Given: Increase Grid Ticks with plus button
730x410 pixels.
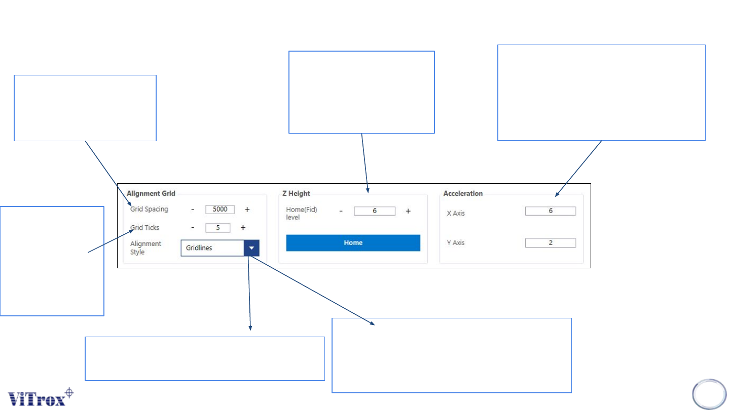Looking at the screenshot, I should [243, 228].
